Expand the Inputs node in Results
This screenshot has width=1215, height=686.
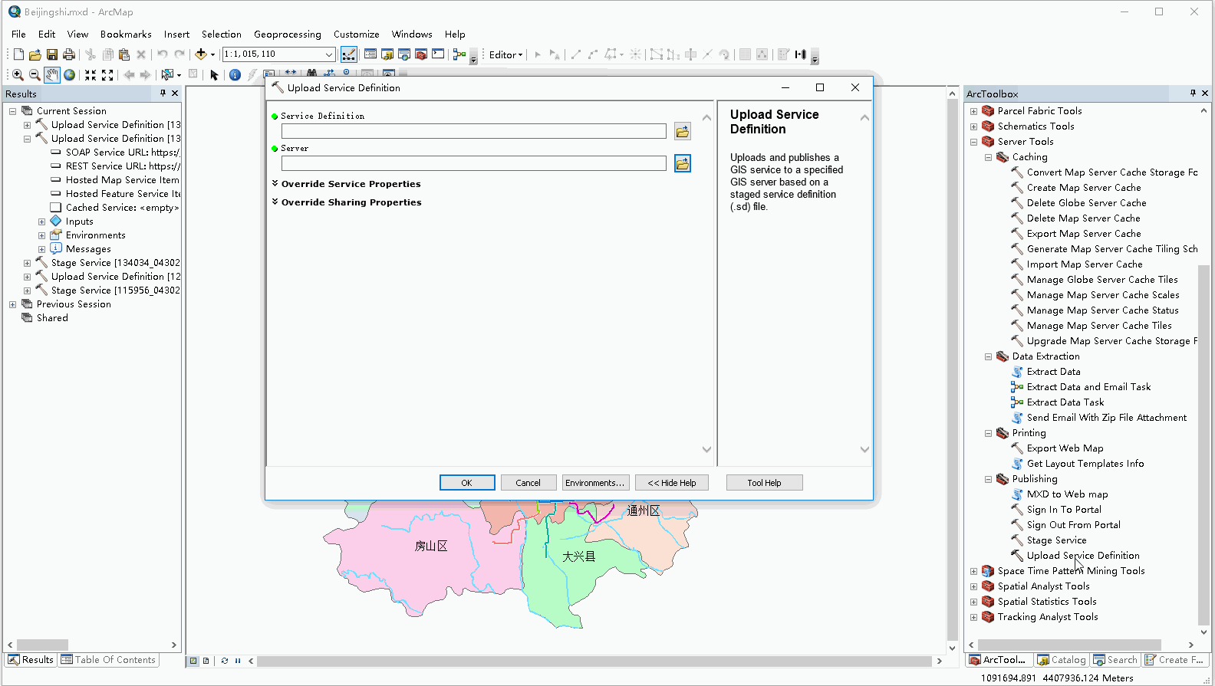(41, 222)
